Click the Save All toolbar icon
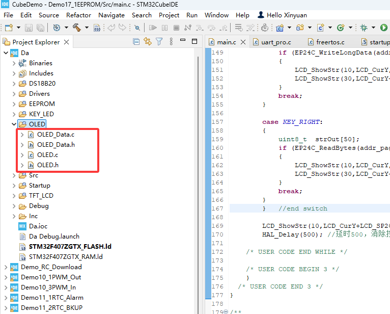This screenshot has height=314, width=390. coord(40,28)
